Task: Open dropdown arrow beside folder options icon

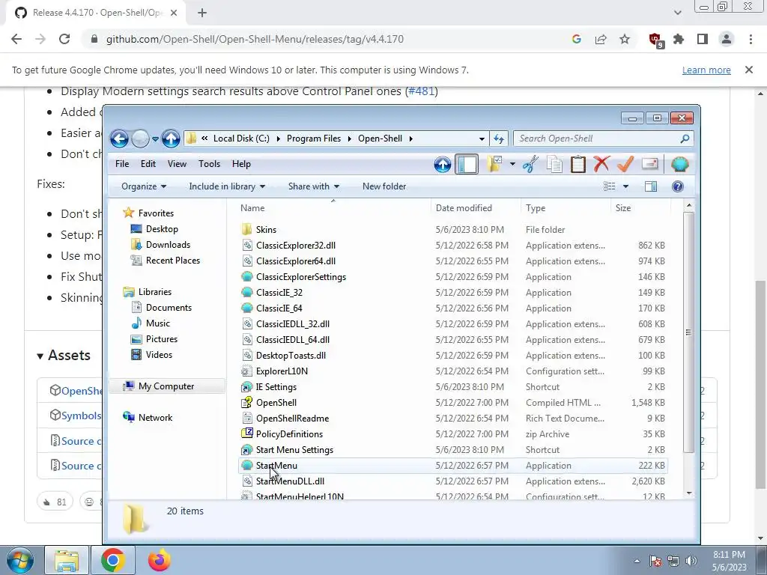Action: click(512, 164)
